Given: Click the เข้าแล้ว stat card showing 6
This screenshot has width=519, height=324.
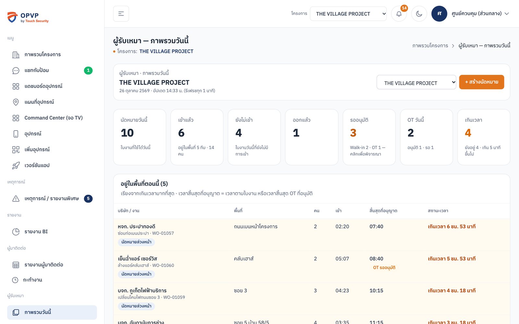Looking at the screenshot, I should [x=197, y=137].
